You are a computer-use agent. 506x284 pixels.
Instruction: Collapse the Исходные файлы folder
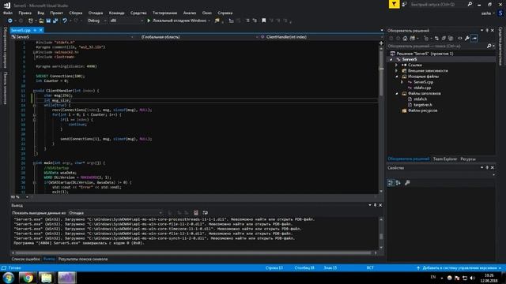tap(397, 77)
